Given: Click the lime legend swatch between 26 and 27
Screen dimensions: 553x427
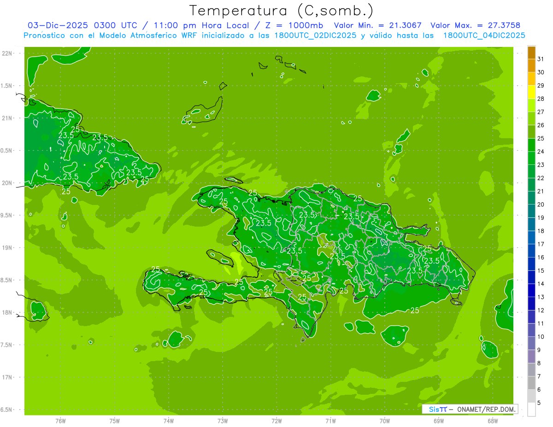Looking at the screenshot, I should [531, 119].
